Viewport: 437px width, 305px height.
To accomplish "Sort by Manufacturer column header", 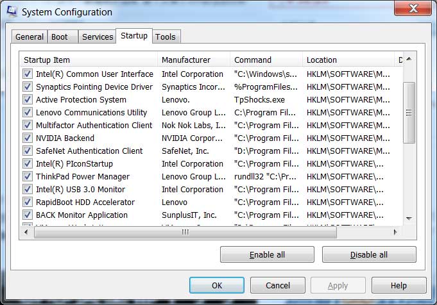I will click(194, 60).
